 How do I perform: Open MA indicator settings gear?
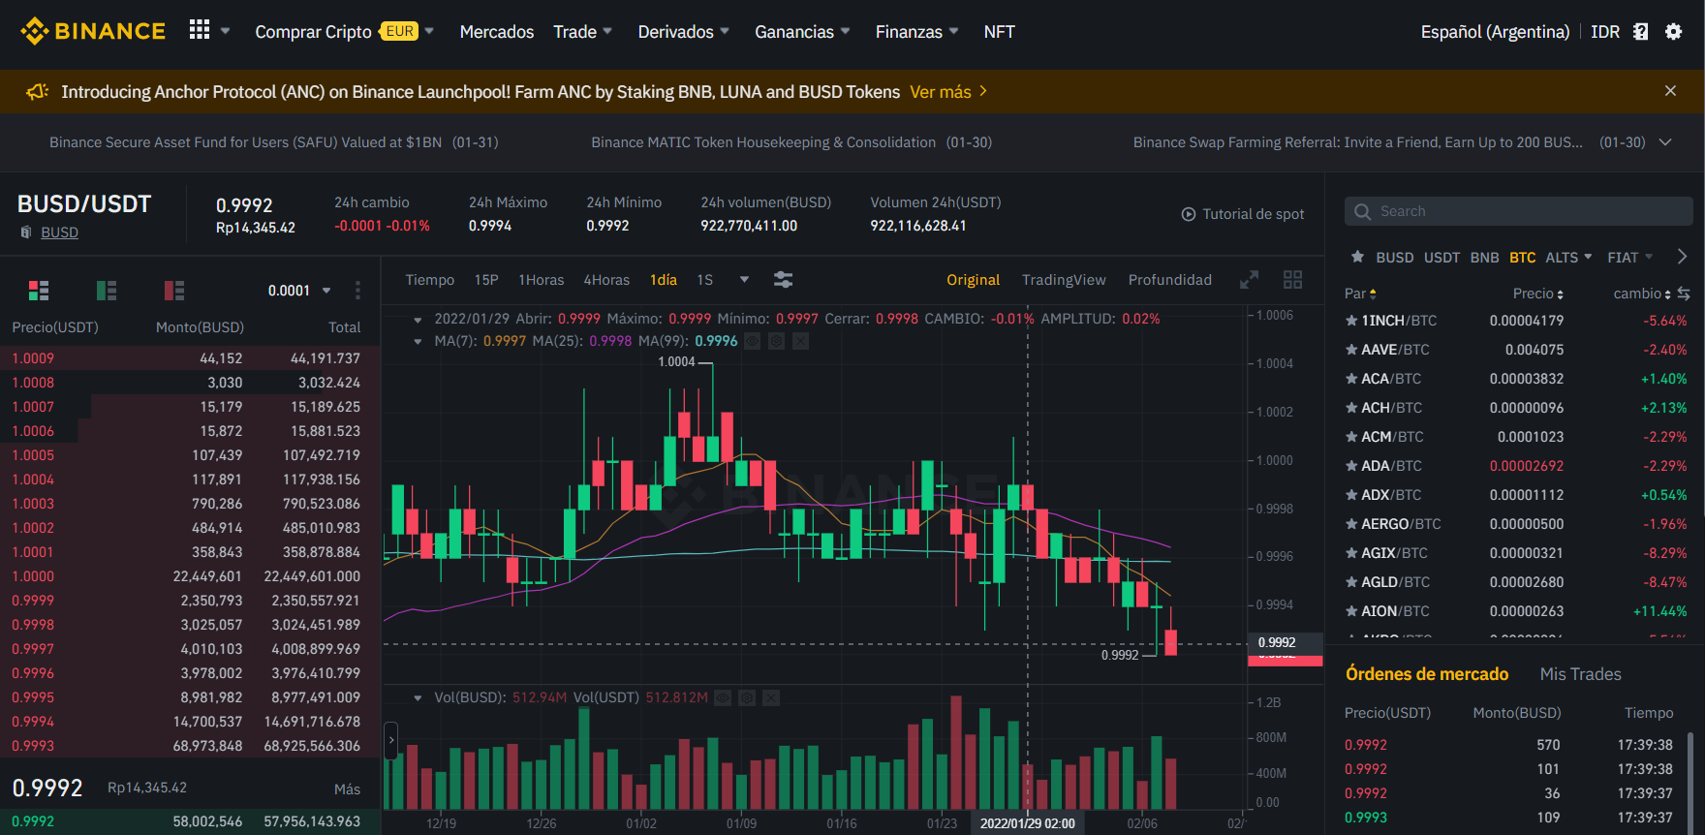(x=776, y=341)
